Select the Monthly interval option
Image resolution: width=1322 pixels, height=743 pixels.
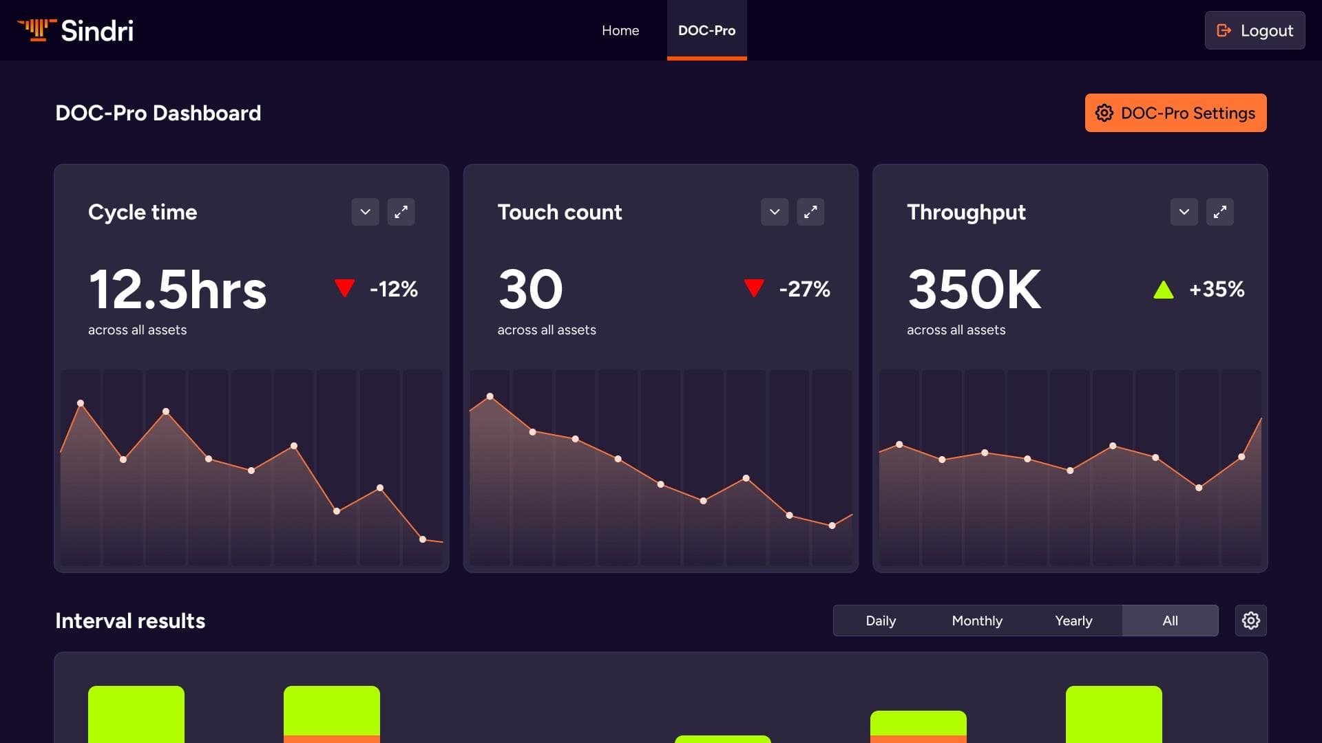coord(977,621)
